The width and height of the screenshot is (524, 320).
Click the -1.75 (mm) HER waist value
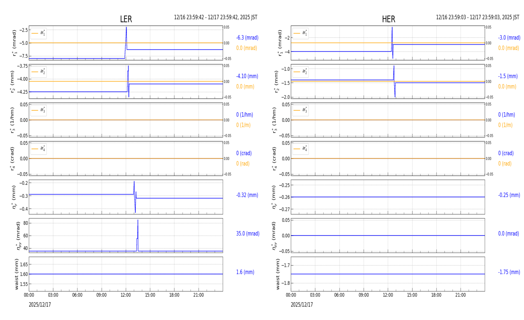tap(509, 272)
